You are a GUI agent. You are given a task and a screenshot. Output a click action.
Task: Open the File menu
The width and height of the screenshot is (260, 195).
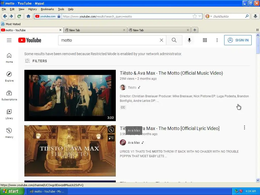[4, 9]
